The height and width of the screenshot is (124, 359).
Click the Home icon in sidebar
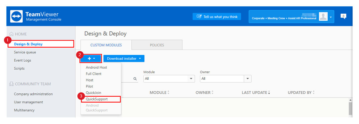[11, 34]
